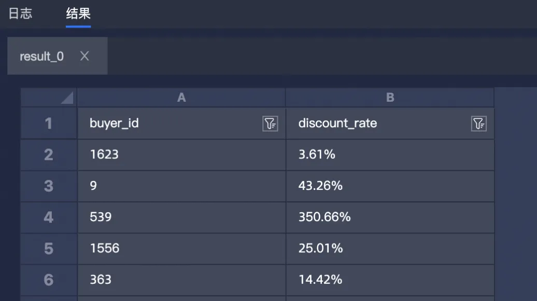The width and height of the screenshot is (537, 301).
Task: Click buyer id 1556 cell
Action: tap(181, 248)
